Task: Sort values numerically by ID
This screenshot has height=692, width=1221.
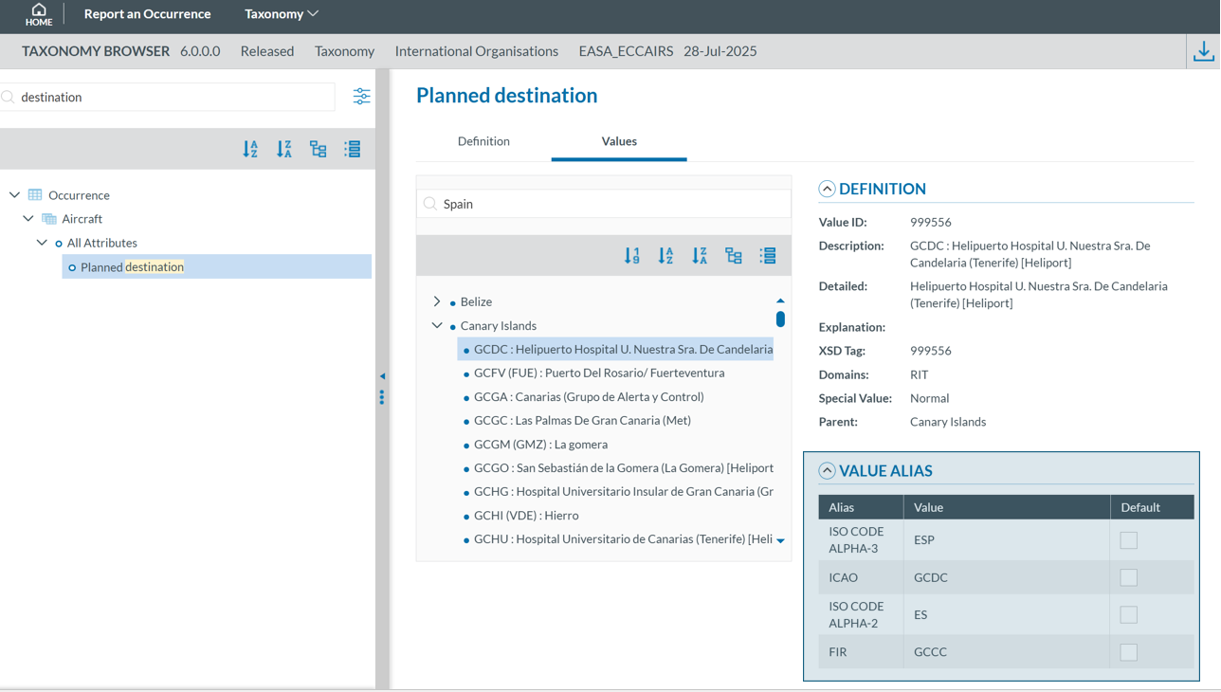Action: pyautogui.click(x=632, y=256)
